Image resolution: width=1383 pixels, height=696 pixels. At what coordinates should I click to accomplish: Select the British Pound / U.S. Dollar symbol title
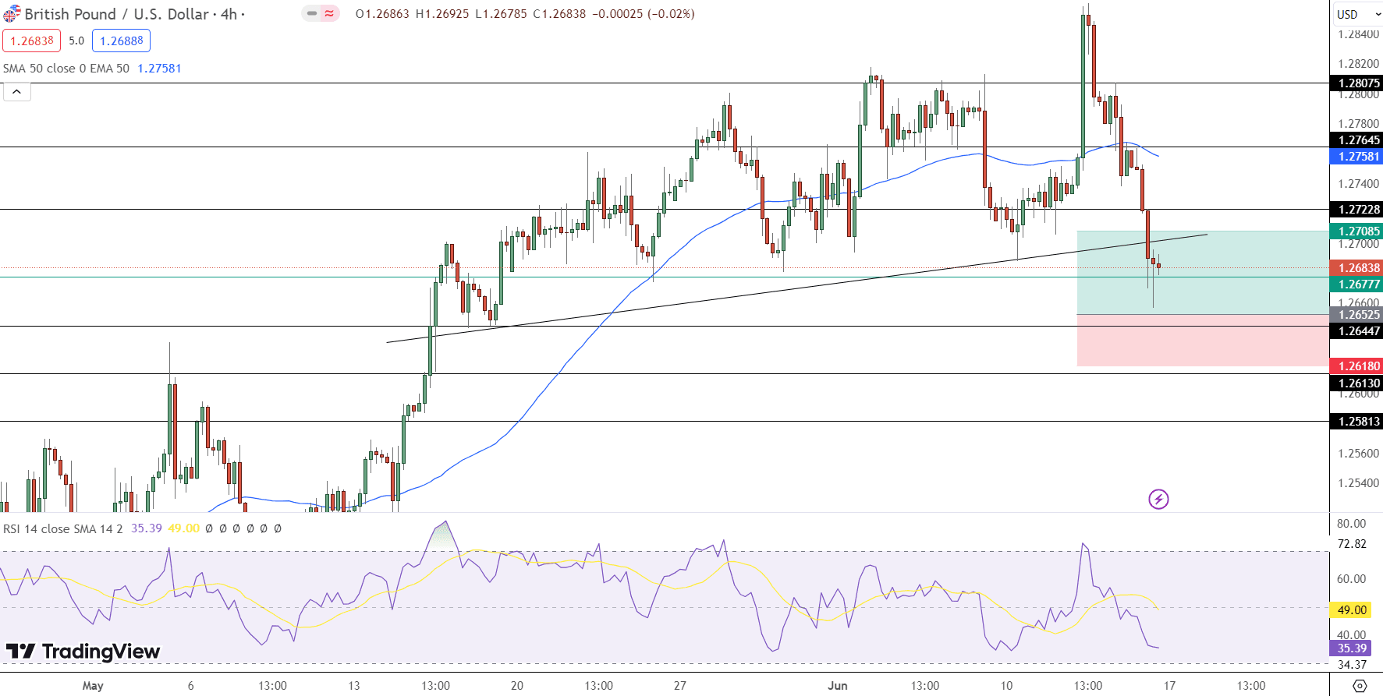117,14
